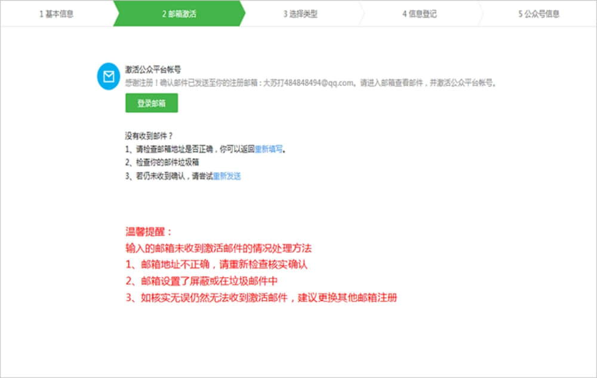View the 5 公众号信息 step tab

(540, 14)
